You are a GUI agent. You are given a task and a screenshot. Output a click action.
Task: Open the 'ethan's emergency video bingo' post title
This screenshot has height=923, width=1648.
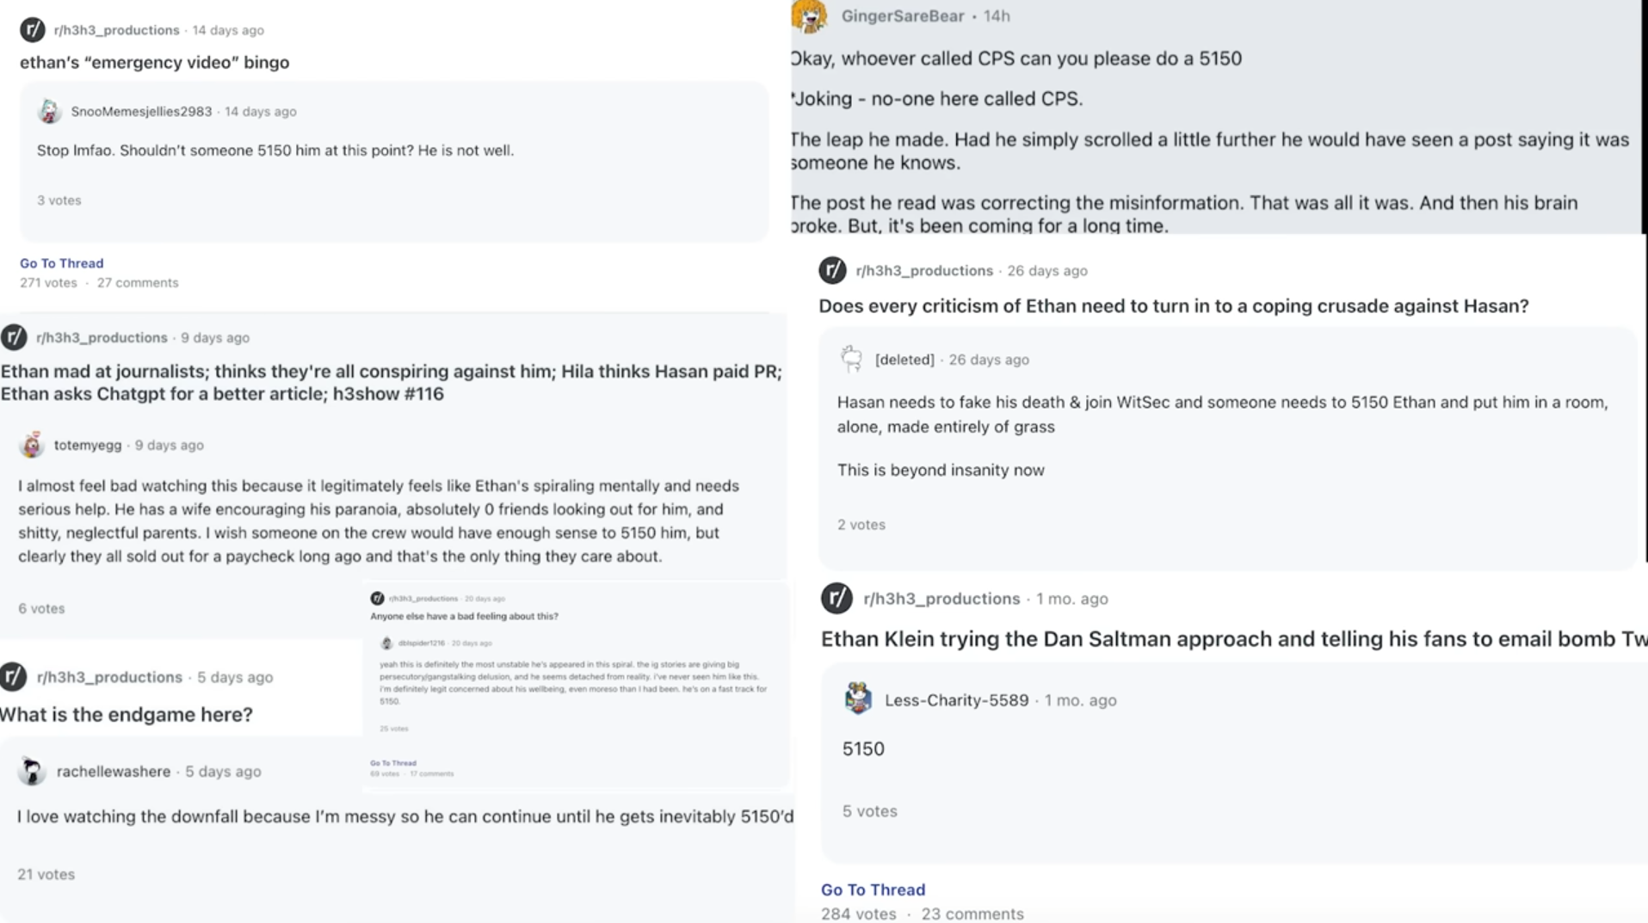154,62
